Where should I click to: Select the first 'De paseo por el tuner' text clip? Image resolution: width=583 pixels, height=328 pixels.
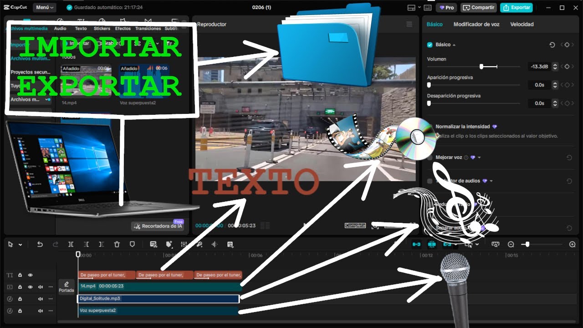[107, 275]
